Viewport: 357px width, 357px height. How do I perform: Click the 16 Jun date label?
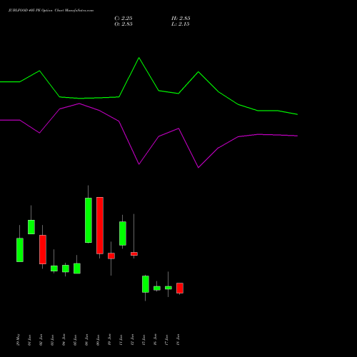tap(156, 340)
